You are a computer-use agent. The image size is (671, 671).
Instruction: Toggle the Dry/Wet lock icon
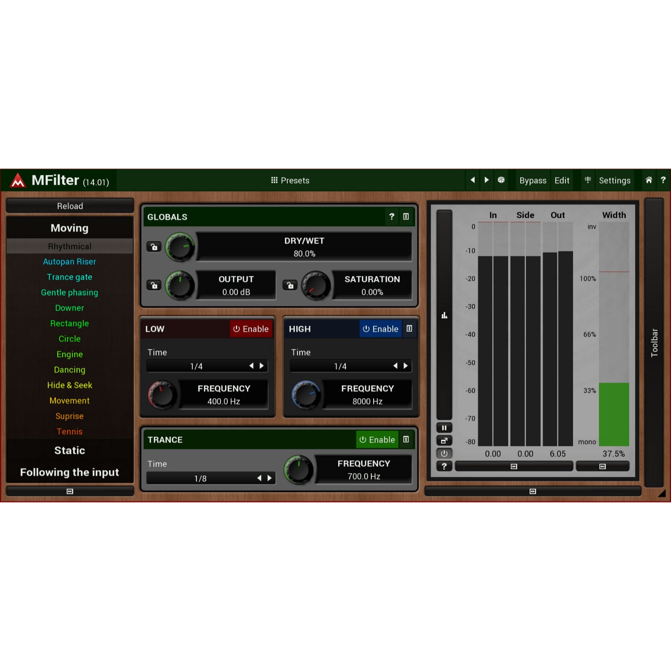pos(154,246)
